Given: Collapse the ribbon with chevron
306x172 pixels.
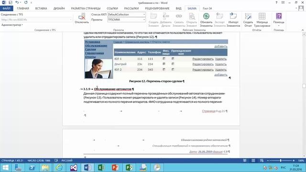Looking at the screenshot, I should click(303, 30).
